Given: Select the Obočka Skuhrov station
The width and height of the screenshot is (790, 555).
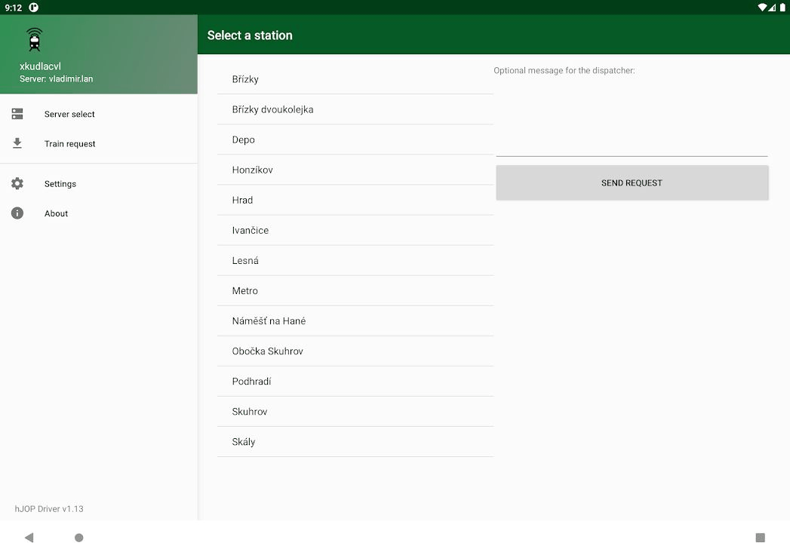Looking at the screenshot, I should click(267, 351).
